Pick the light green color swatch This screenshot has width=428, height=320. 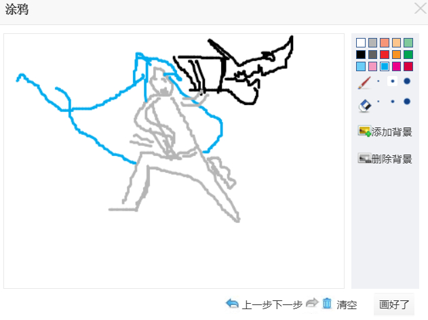tap(408, 43)
